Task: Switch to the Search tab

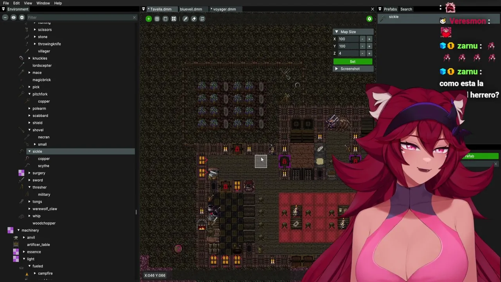Action: [406, 9]
